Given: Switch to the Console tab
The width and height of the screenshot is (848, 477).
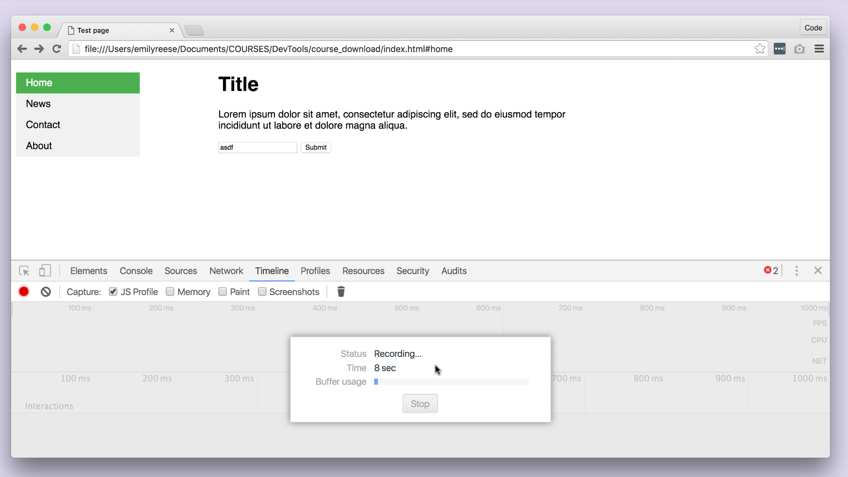Looking at the screenshot, I should pos(136,271).
